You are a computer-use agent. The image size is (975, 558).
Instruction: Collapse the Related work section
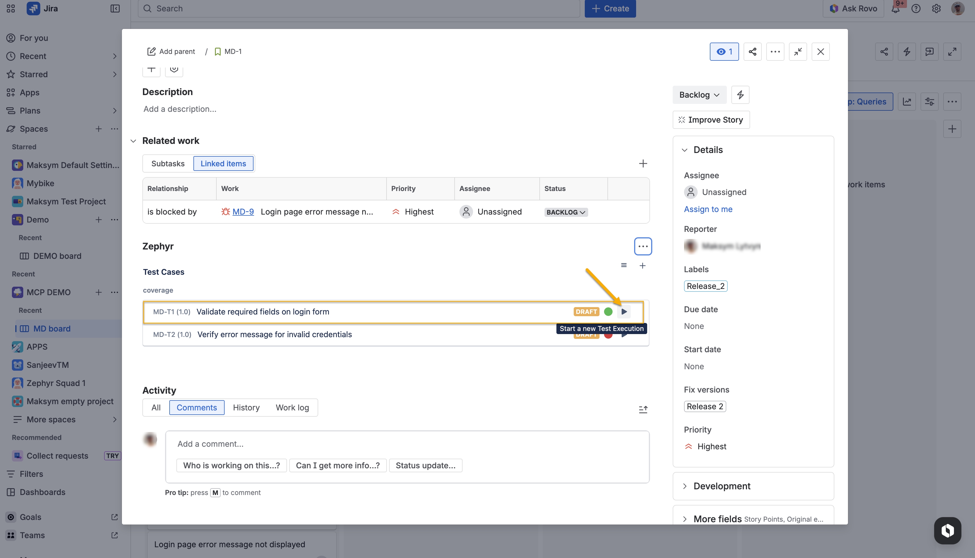pyautogui.click(x=133, y=141)
